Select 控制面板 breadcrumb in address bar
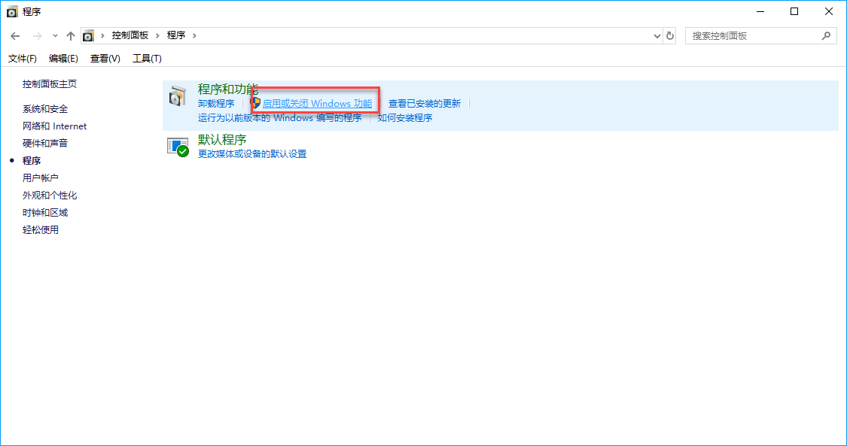This screenshot has width=847, height=446. coord(130,35)
